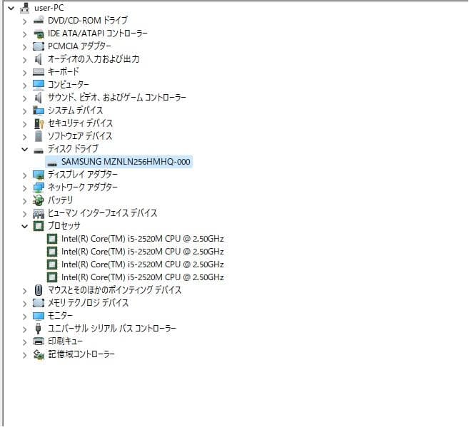Click the keyboard device category icon

pos(39,72)
